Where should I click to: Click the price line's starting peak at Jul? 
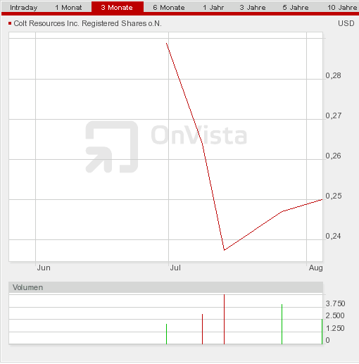pos(167,44)
